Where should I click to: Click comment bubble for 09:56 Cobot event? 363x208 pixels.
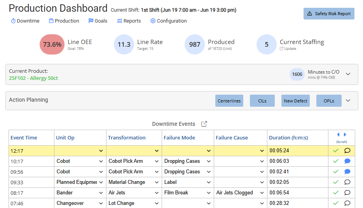point(347,172)
